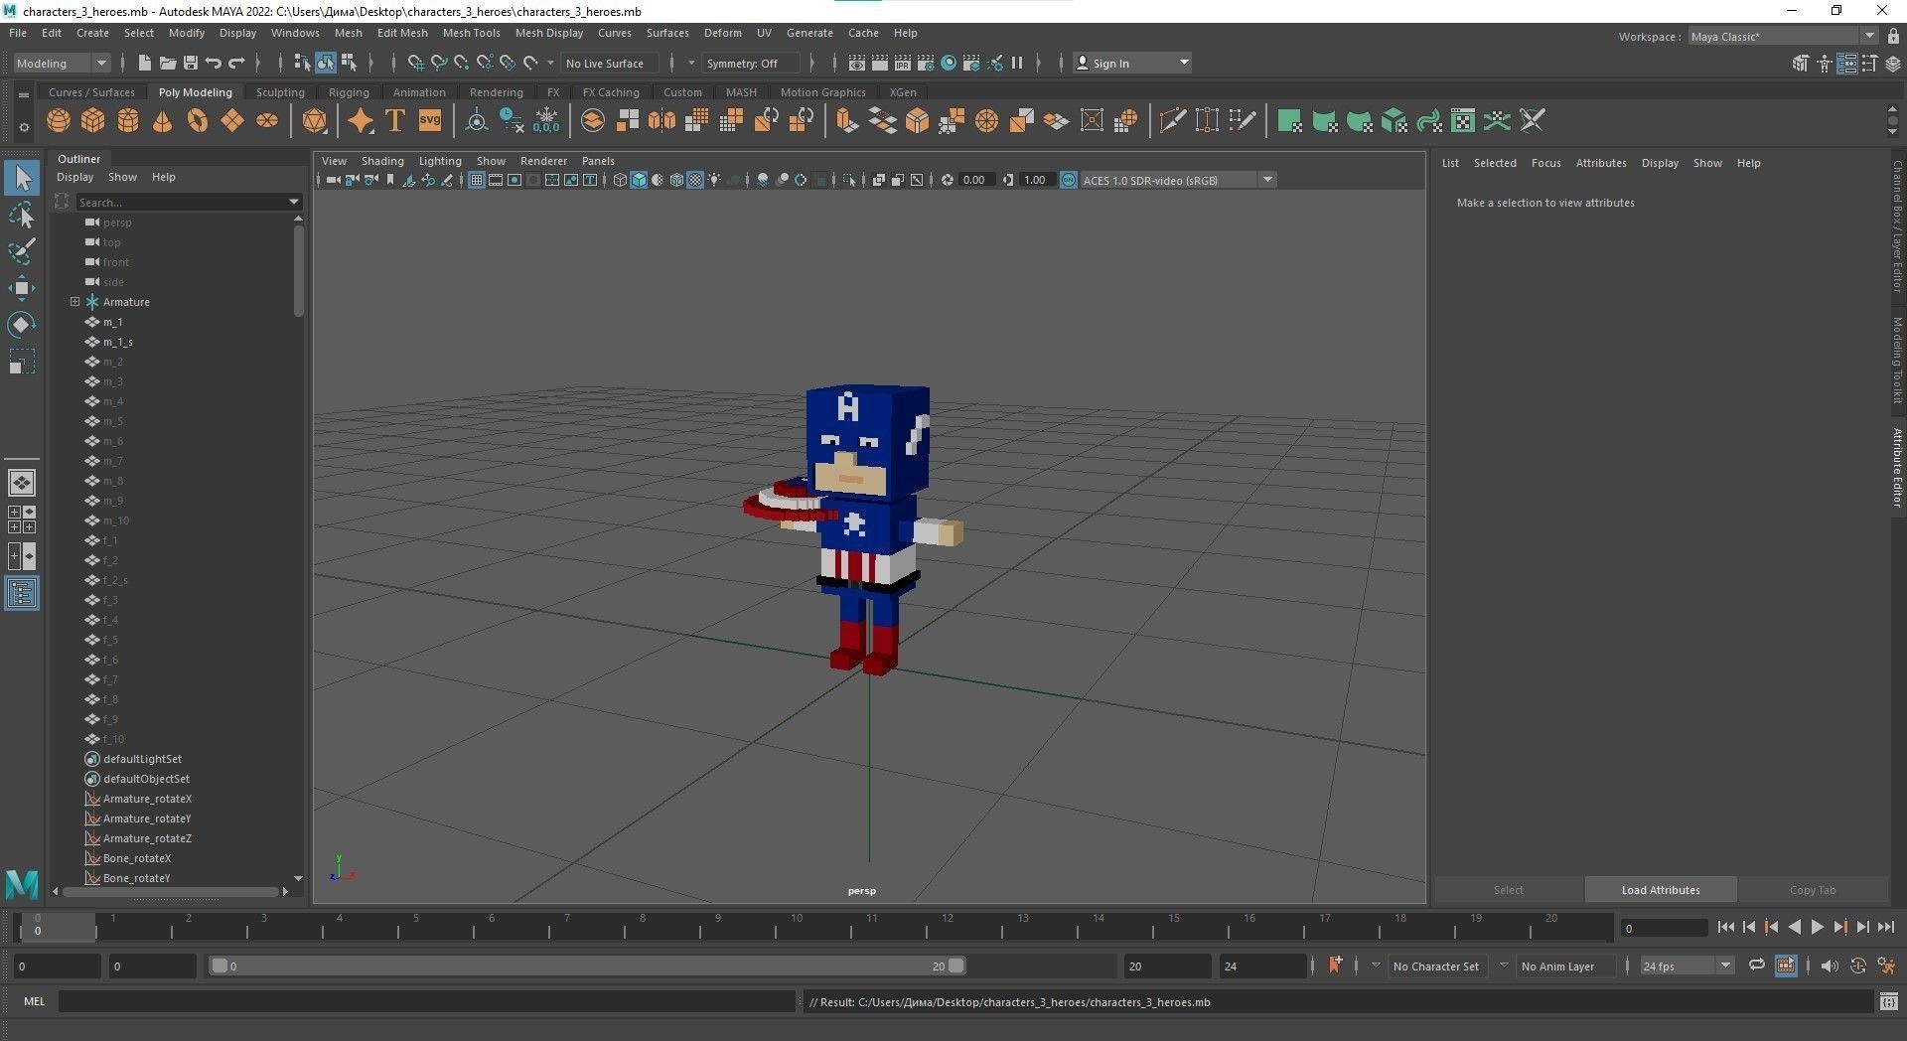Click the Open Scene folder icon

click(167, 63)
